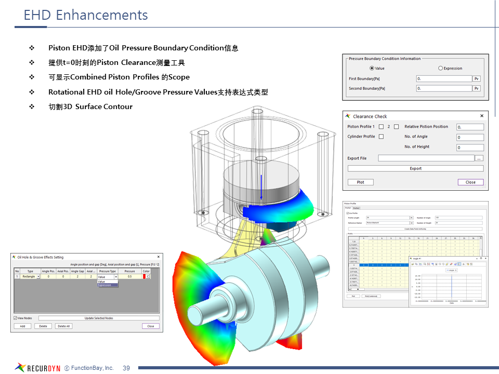Check the Cylinder Profile checkbox
This screenshot has height=374, width=499.
[x=381, y=137]
